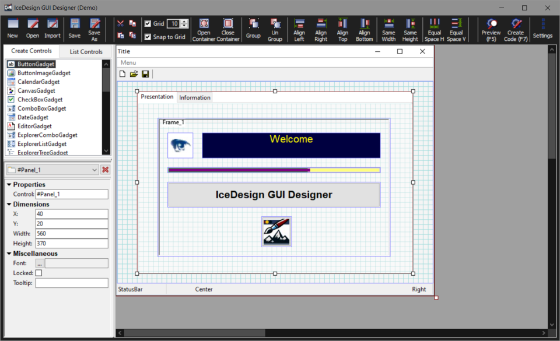Select ButtonGadget in the controls list
Screen dimensions: 560x341
[36, 64]
